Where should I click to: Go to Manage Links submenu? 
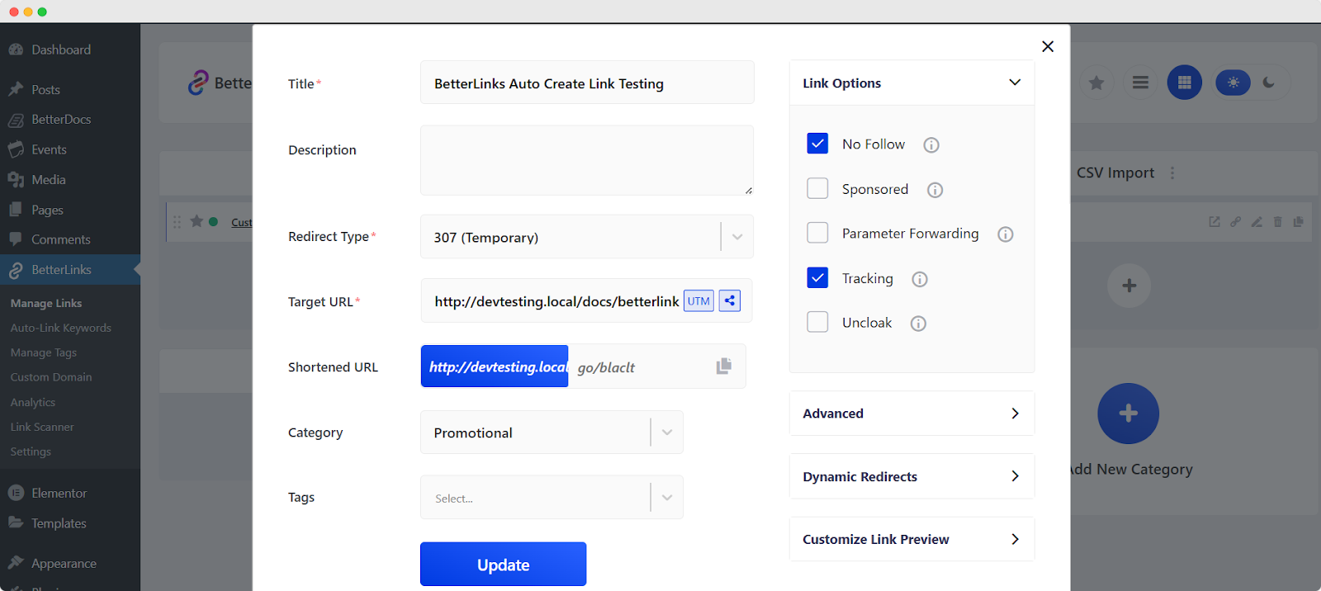[46, 303]
